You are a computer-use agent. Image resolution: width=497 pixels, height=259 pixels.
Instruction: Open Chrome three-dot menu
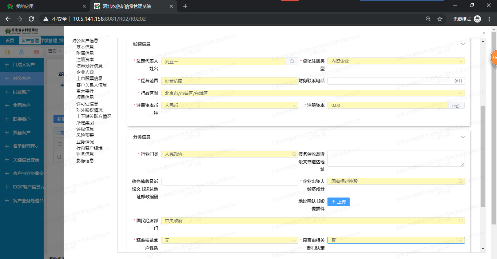click(489, 19)
